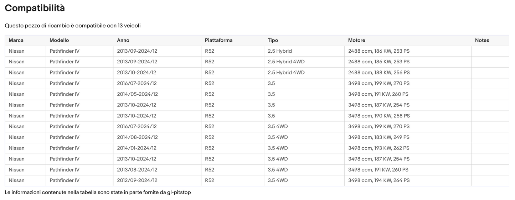
Task: Click the compatible with 13 veicoli text
Action: [x=73, y=26]
